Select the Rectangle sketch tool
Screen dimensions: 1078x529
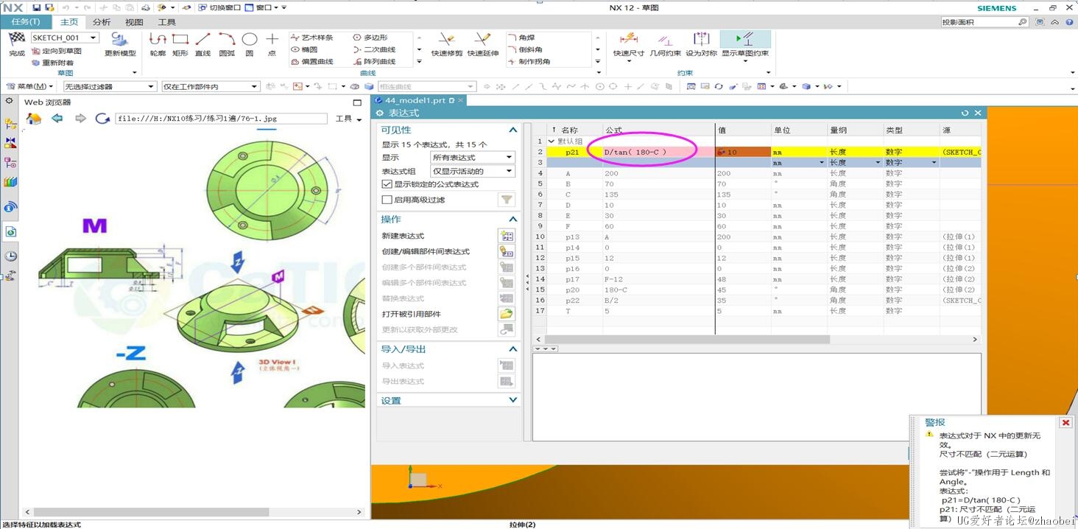(x=180, y=40)
